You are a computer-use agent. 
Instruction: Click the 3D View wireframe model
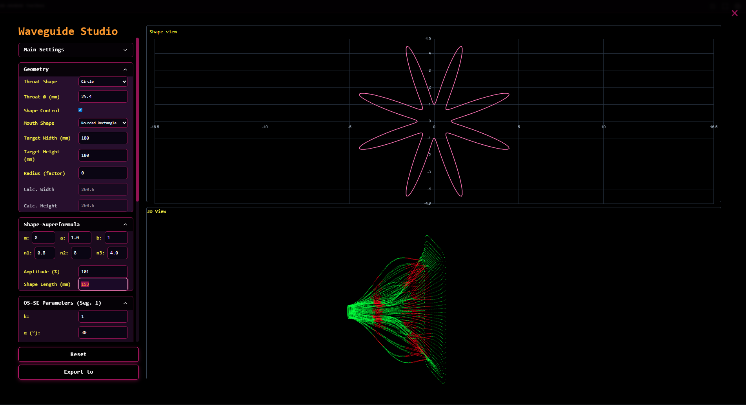pyautogui.click(x=396, y=310)
